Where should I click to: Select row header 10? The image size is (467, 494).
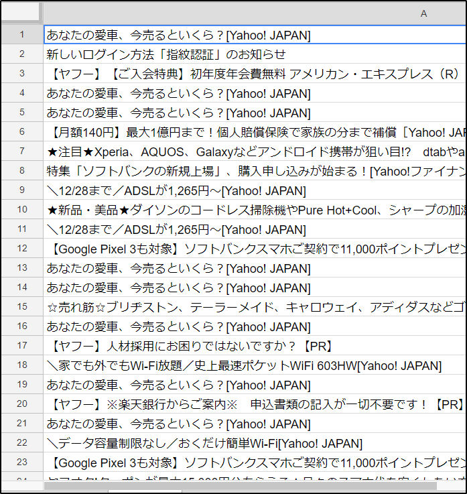point(22,210)
